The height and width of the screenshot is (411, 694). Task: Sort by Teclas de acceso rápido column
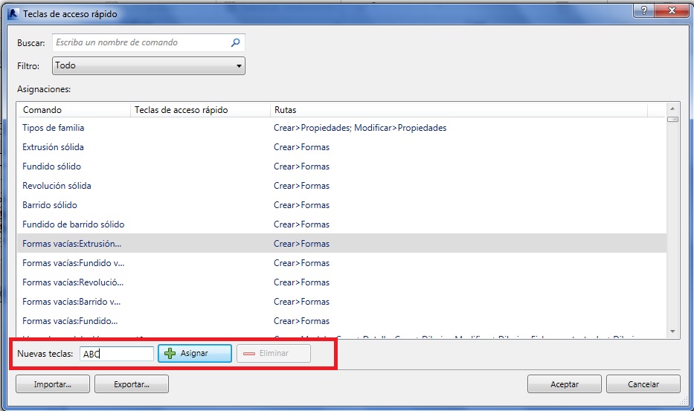199,110
